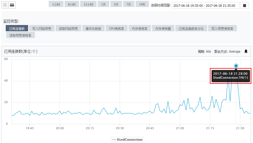Choose the 14天 time range
Image resolution: width=253 pixels, height=143 pixels.
click(x=142, y=4)
